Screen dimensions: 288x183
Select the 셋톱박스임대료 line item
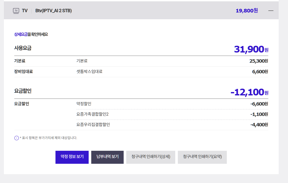click(x=89, y=71)
